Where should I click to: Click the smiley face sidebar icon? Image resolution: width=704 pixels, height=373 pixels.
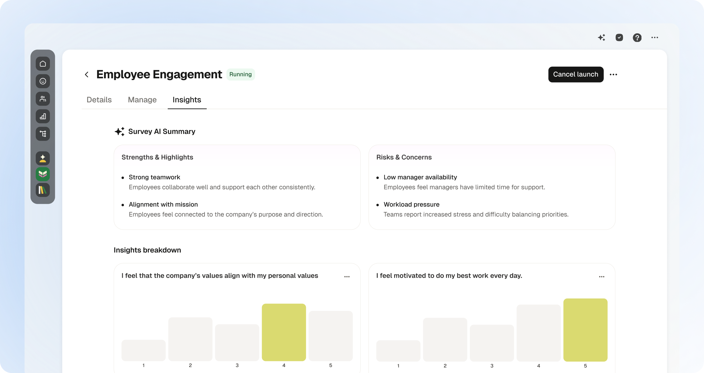click(43, 81)
